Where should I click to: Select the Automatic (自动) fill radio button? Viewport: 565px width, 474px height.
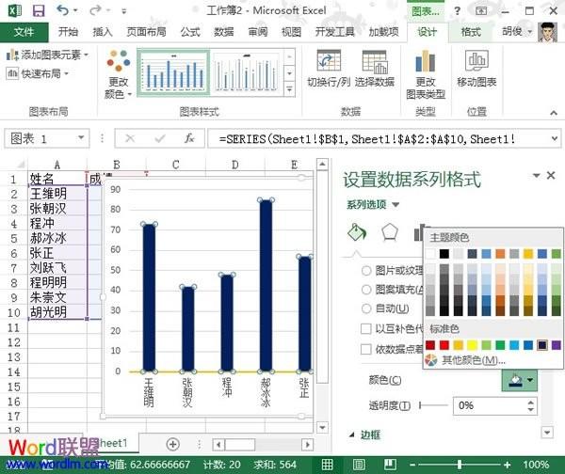[x=366, y=308]
